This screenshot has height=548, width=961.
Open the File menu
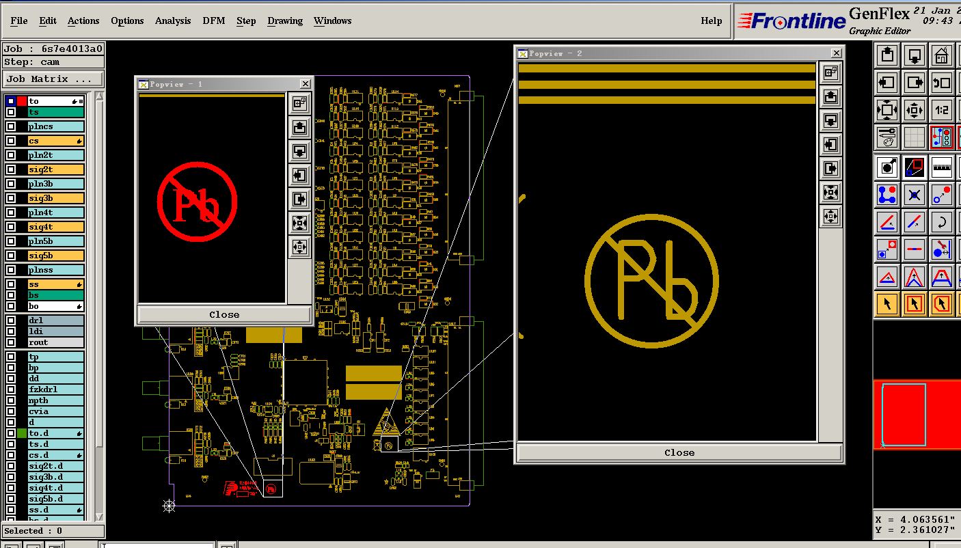click(x=19, y=20)
